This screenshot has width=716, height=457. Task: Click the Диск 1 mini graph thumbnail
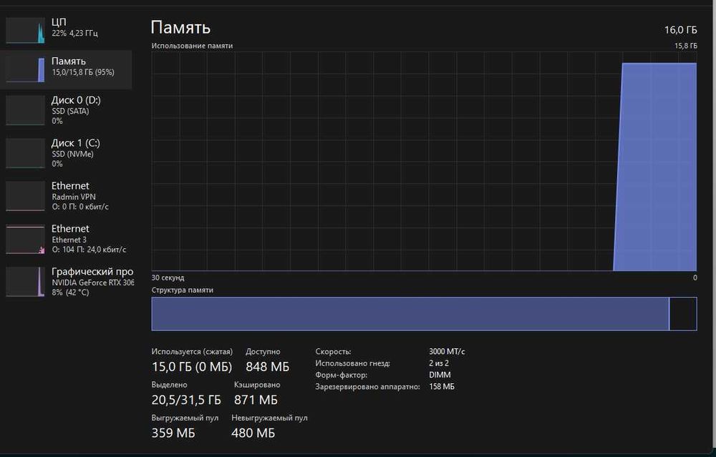click(x=25, y=153)
